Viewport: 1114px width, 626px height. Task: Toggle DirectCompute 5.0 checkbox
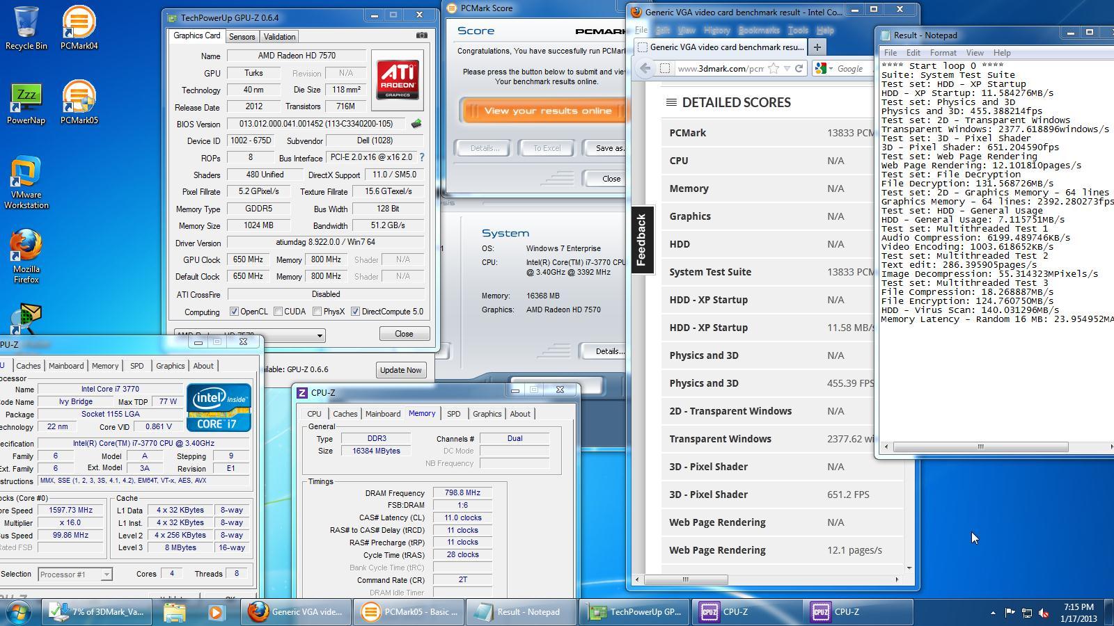click(355, 312)
